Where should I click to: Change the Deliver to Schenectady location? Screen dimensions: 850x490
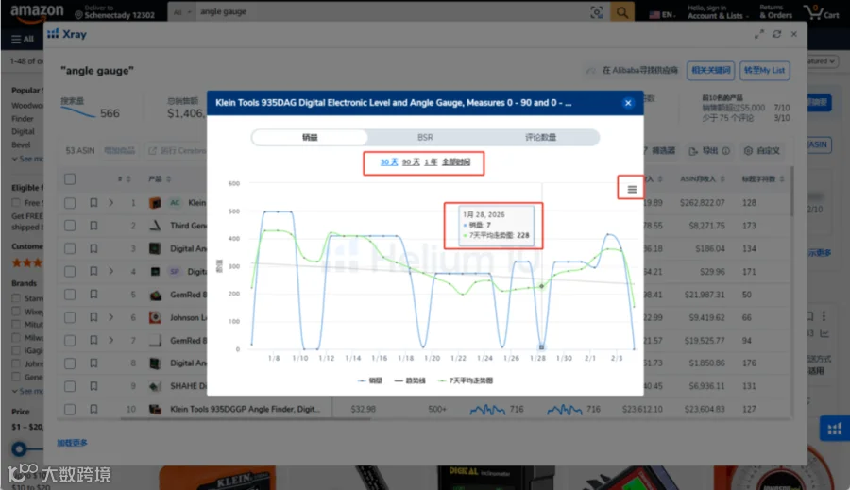point(115,12)
